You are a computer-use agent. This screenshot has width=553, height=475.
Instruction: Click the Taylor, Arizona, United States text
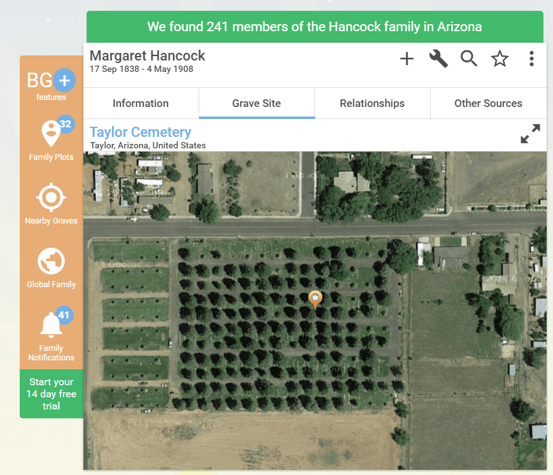coord(148,145)
